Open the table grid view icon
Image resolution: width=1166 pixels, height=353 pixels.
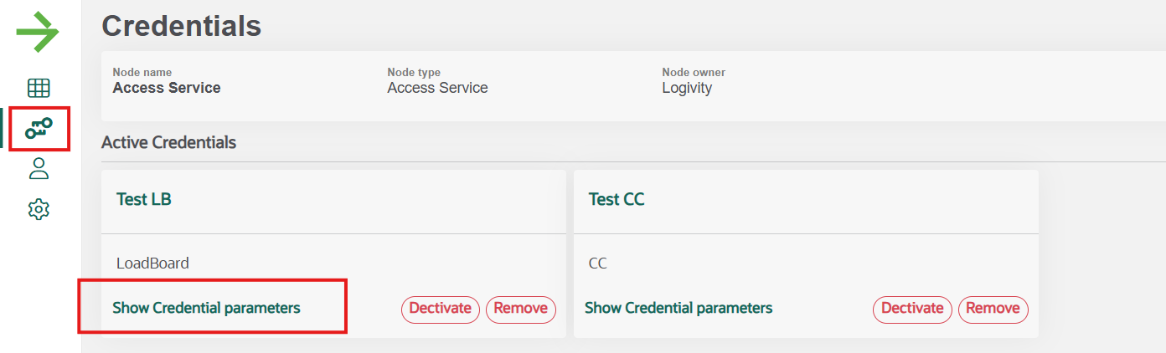click(x=39, y=88)
